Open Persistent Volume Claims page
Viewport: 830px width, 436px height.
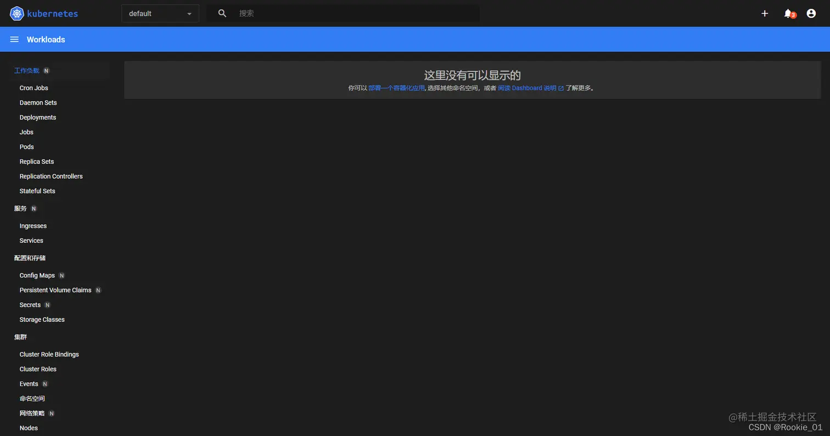(55, 290)
